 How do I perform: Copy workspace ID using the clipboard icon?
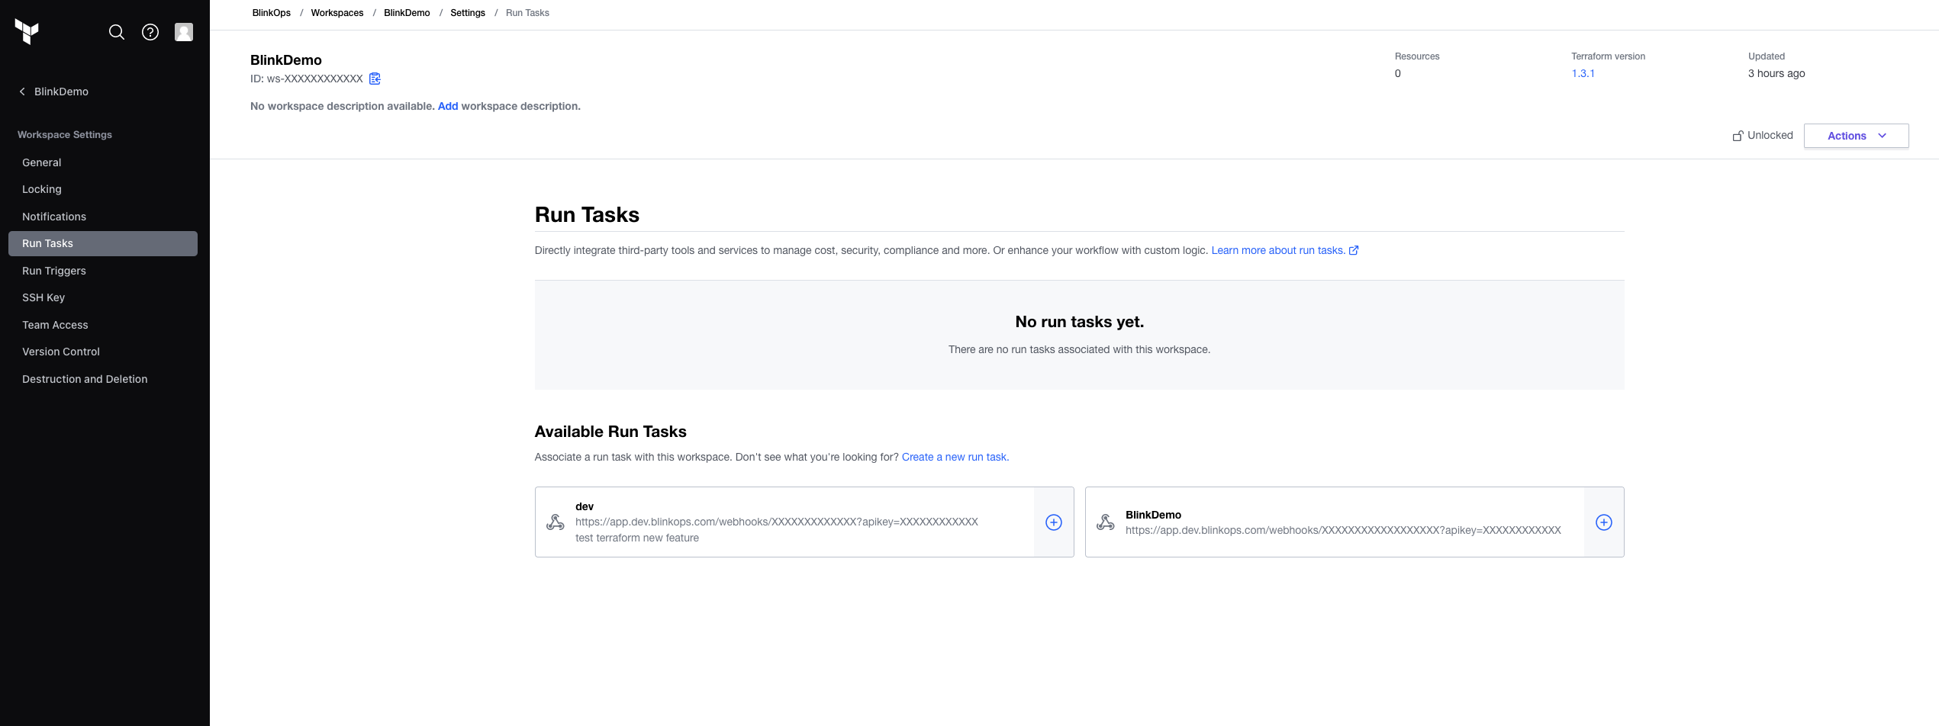pyautogui.click(x=375, y=79)
